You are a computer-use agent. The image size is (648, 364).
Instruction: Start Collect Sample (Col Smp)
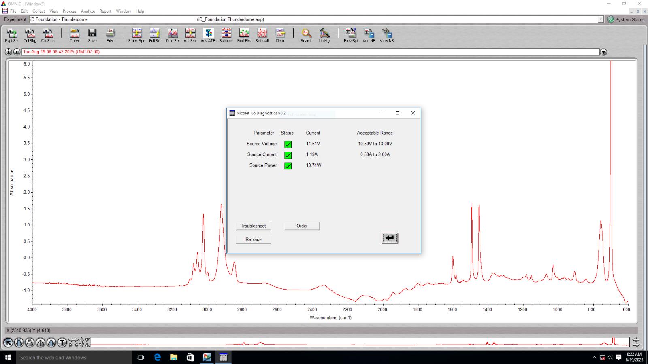[x=48, y=35]
